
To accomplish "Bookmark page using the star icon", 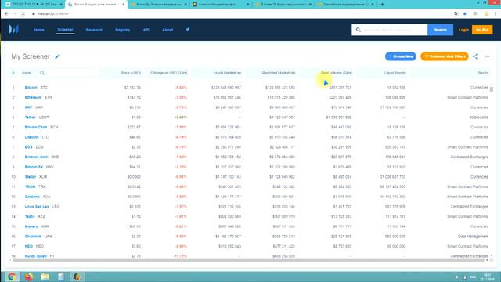I will (465, 14).
